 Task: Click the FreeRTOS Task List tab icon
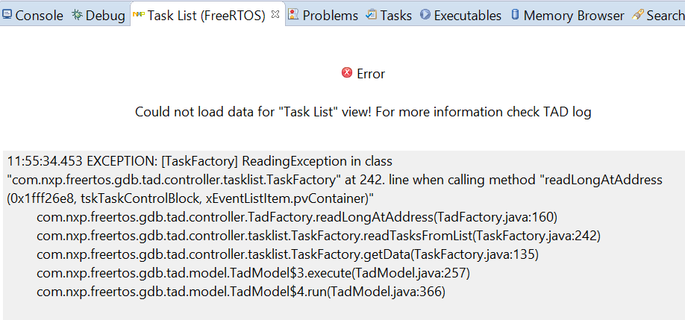click(138, 15)
